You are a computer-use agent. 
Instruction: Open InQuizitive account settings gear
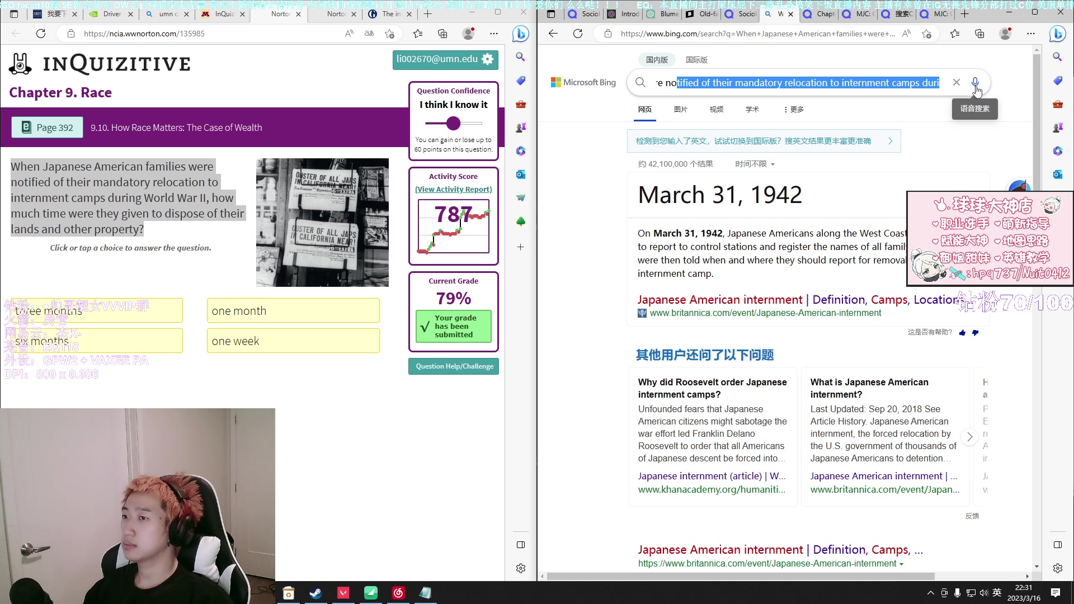pyautogui.click(x=488, y=59)
